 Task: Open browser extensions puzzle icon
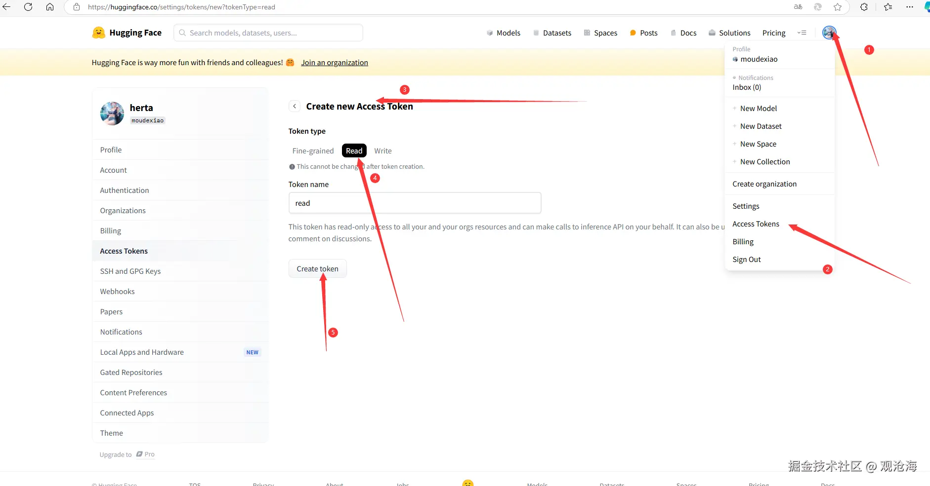coord(864,7)
